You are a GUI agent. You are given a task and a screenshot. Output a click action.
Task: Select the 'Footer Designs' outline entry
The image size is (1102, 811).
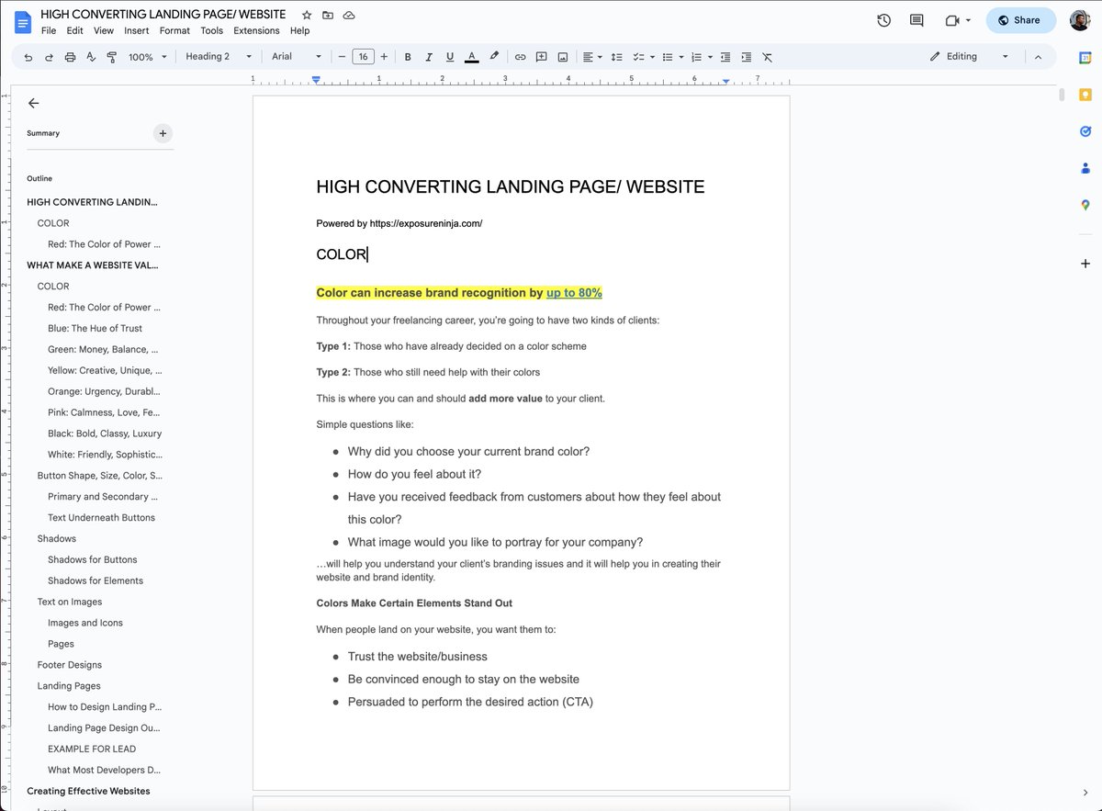click(x=69, y=664)
